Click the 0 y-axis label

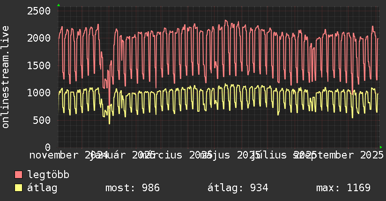tap(48, 147)
